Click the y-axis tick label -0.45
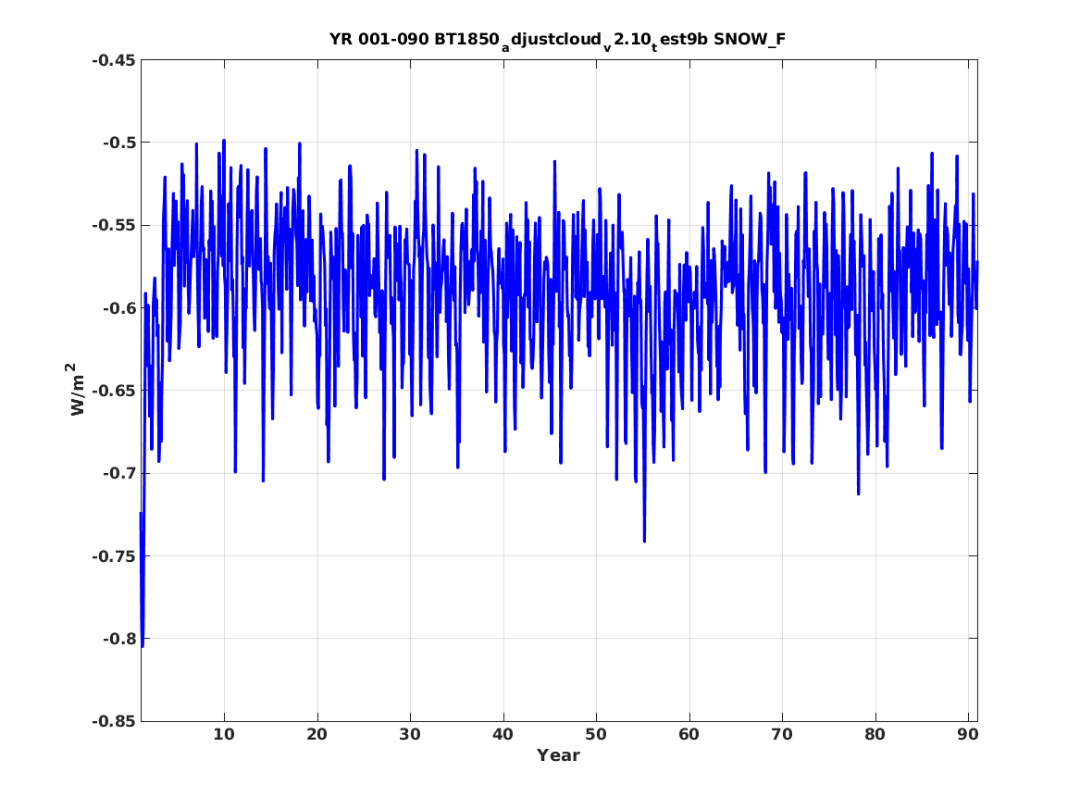1080x810 pixels. pos(114,60)
